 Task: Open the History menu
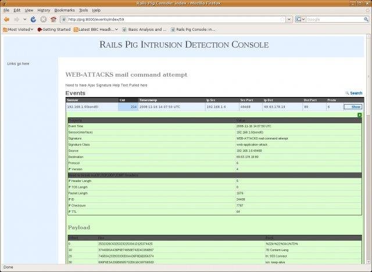coord(44,10)
